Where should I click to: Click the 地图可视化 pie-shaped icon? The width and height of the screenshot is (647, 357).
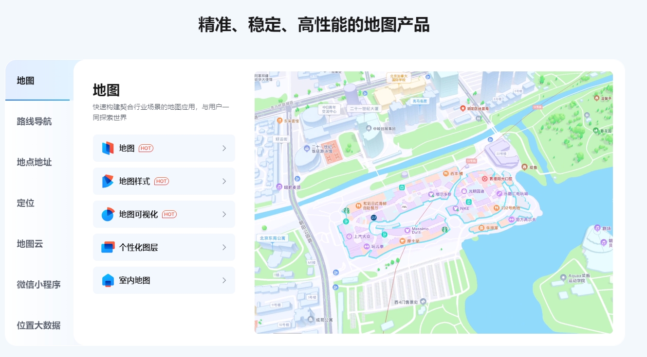tap(108, 214)
